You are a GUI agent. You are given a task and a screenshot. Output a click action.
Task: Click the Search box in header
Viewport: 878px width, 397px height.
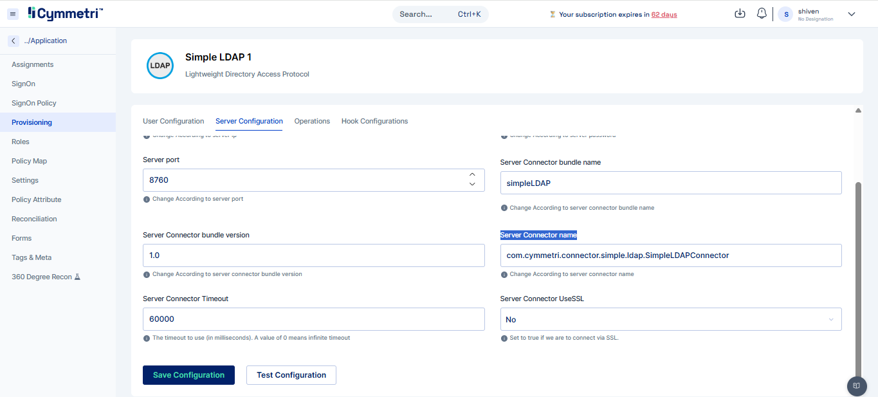point(441,14)
